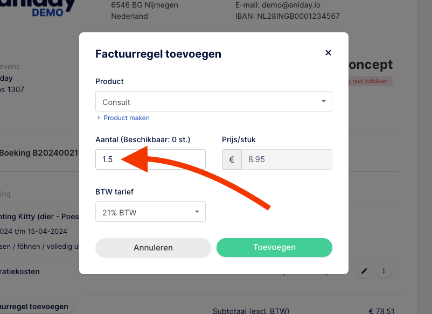Click the Factuurregel toevoegen dialog title

point(158,54)
